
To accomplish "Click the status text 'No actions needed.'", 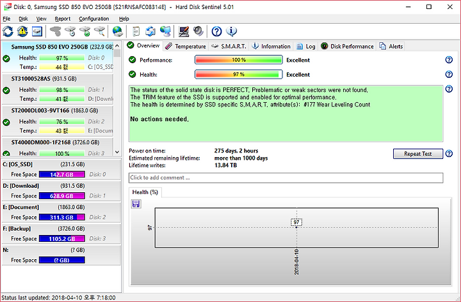I will 159,119.
